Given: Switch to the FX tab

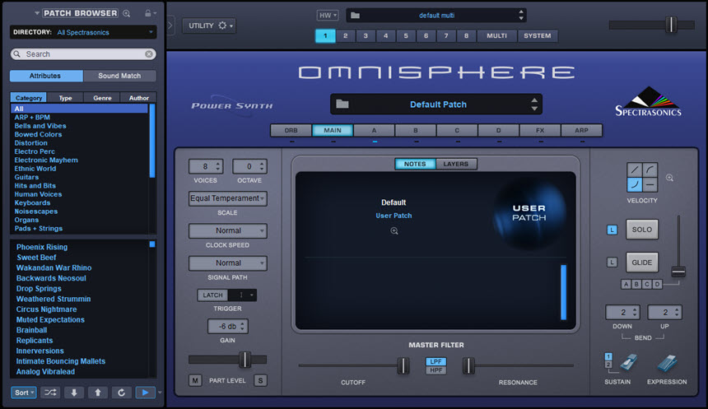Looking at the screenshot, I should [540, 131].
